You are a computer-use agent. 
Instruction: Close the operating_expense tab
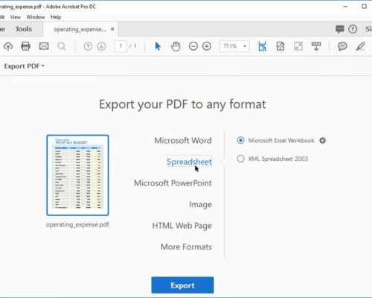coord(112,29)
